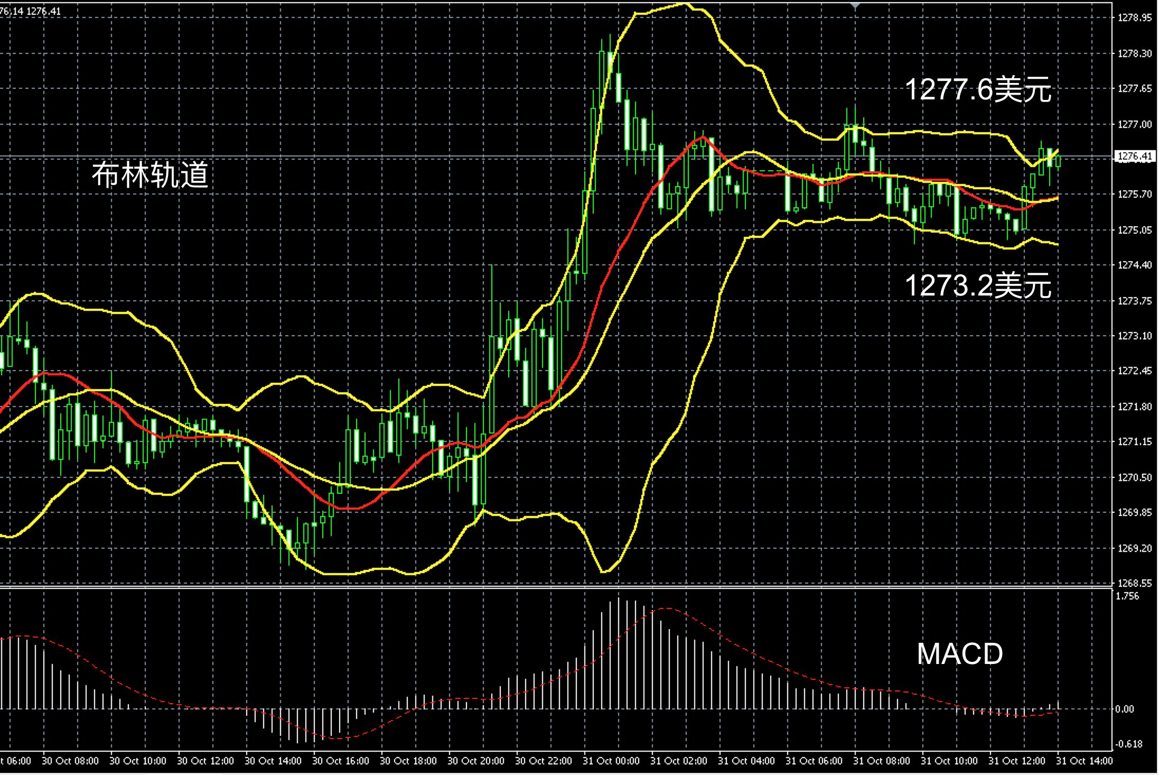
Task: Click the 1272.45 price scale label
Action: point(1135,371)
